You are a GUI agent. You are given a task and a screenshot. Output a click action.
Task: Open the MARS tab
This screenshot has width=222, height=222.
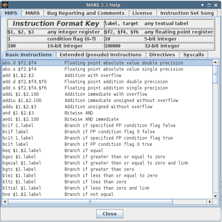click(32, 13)
